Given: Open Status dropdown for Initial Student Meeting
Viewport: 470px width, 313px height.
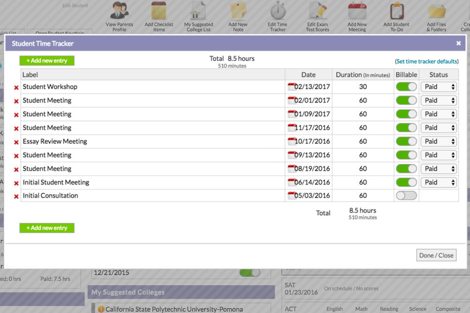Looking at the screenshot, I should pyautogui.click(x=439, y=182).
